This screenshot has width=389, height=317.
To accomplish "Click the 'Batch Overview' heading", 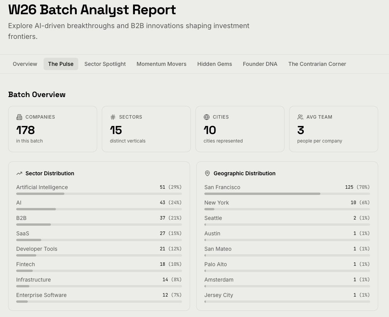I will pos(37,94).
